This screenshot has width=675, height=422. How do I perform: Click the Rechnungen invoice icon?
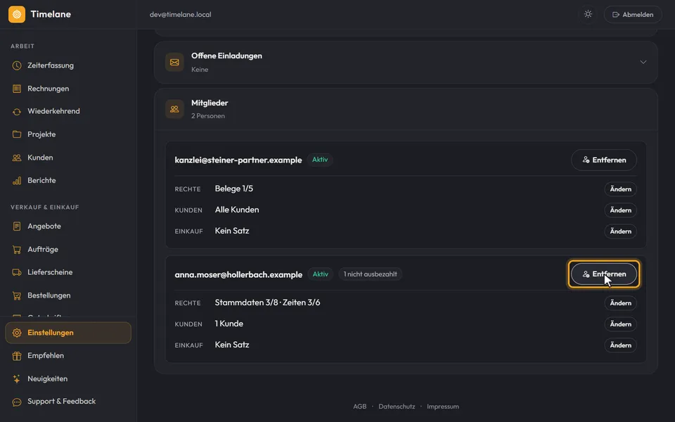coord(17,89)
